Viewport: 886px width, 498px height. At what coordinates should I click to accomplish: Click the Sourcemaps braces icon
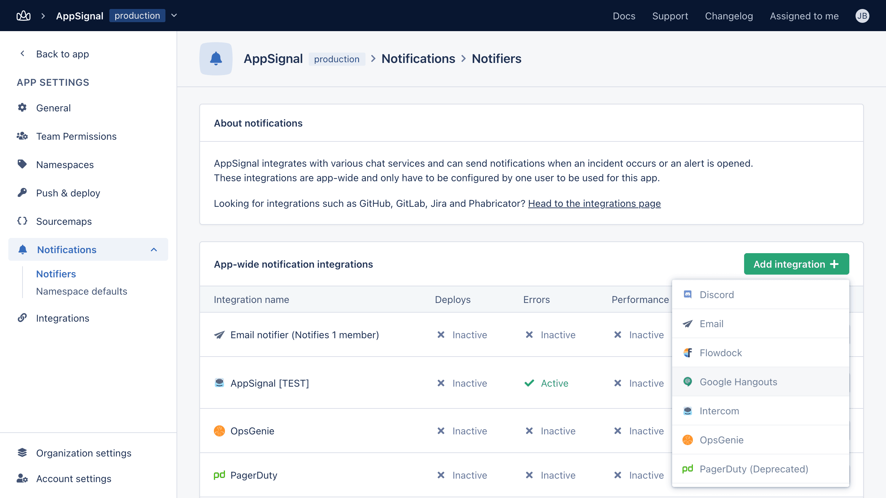click(x=22, y=221)
